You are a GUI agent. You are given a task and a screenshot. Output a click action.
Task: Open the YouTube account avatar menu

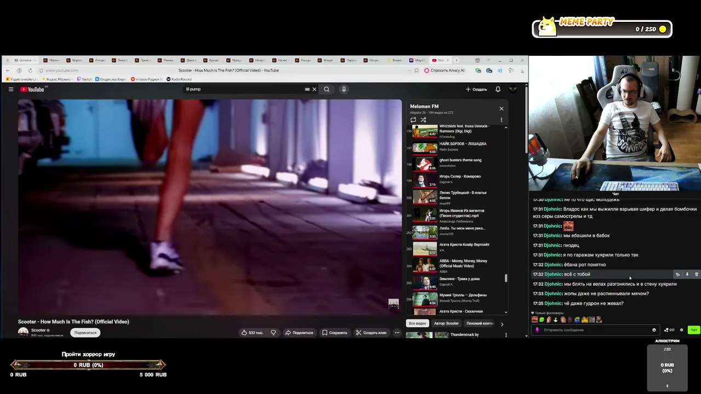click(513, 89)
